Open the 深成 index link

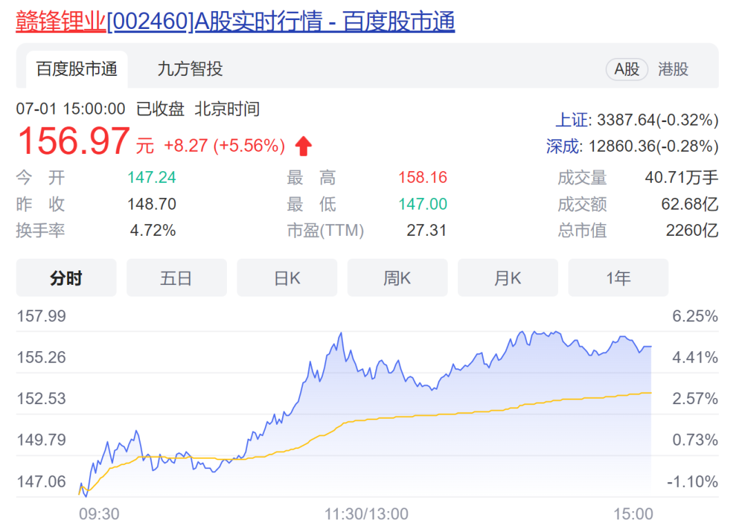(561, 146)
